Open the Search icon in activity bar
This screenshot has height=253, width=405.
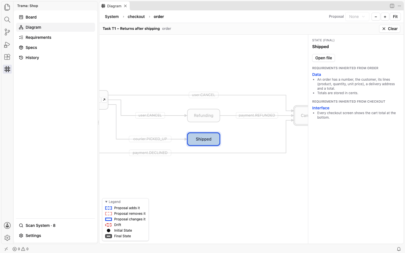[7, 20]
